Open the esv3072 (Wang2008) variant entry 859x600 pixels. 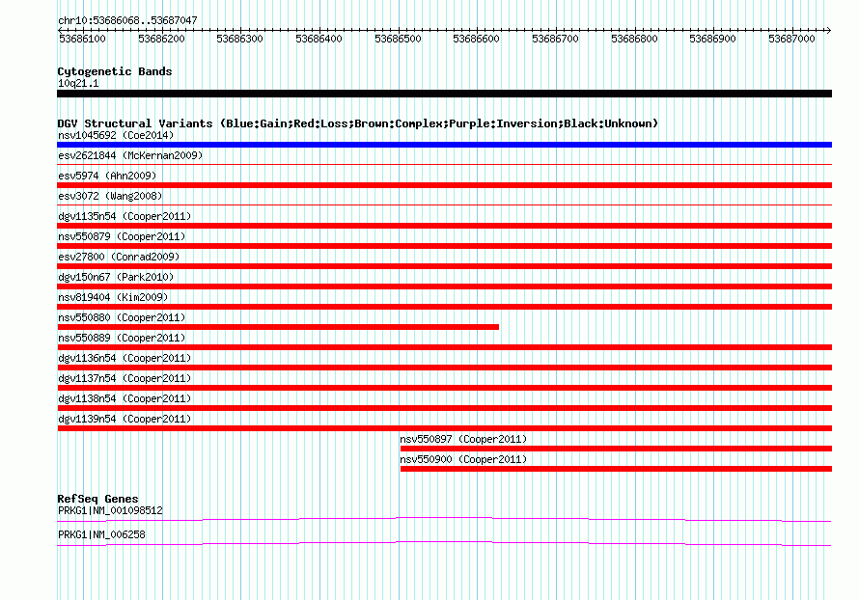click(x=110, y=196)
